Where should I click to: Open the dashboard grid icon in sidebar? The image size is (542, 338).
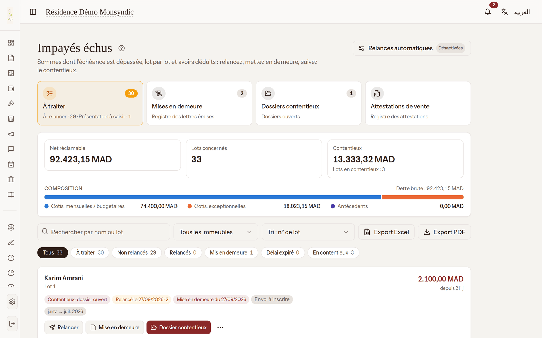[x=11, y=43]
